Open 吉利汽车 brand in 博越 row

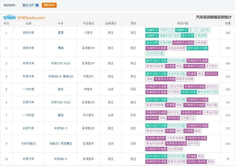[29, 48]
